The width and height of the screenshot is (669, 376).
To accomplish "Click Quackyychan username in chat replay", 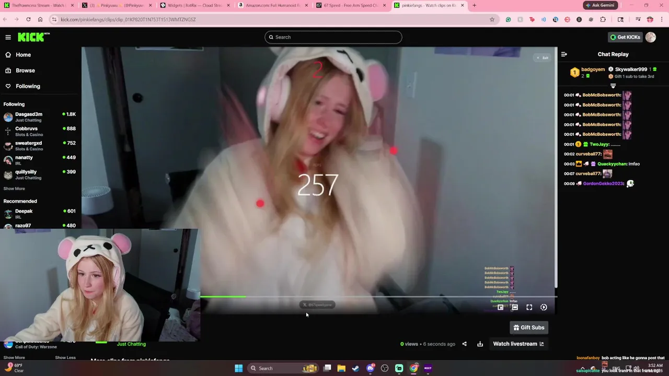I will pos(612,164).
